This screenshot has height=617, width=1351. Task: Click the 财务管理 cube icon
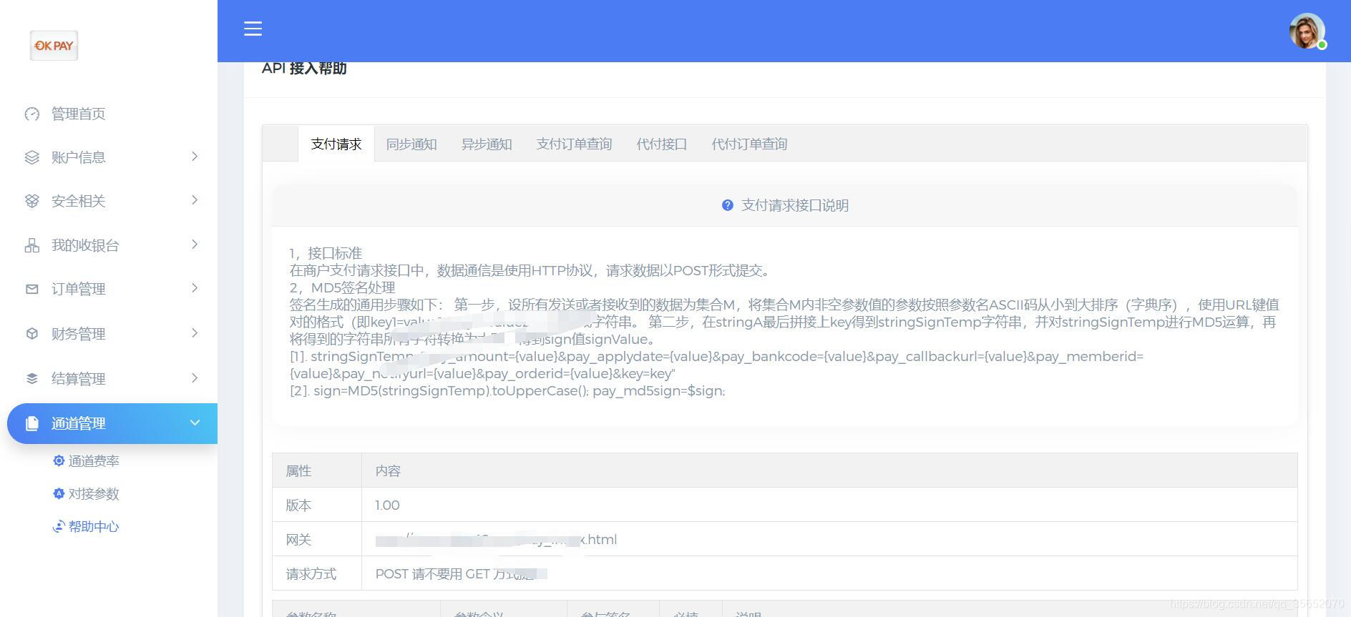coord(31,334)
